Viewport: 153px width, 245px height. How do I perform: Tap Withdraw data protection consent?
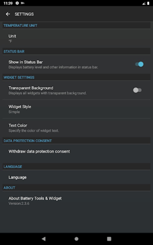click(x=76, y=151)
